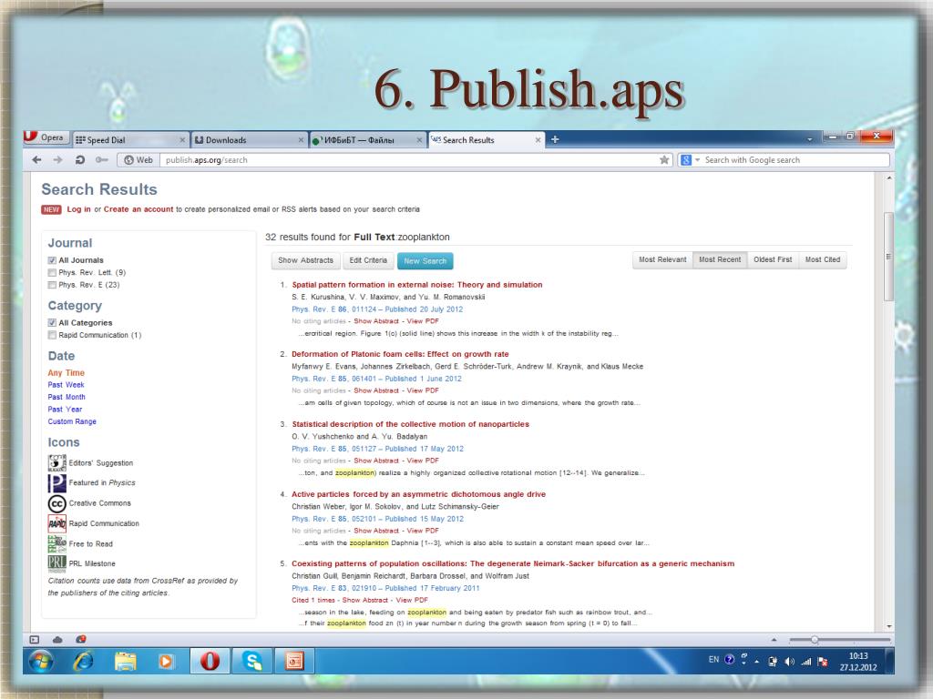Click the browser forward arrow
This screenshot has width=933, height=699.
pyautogui.click(x=57, y=160)
